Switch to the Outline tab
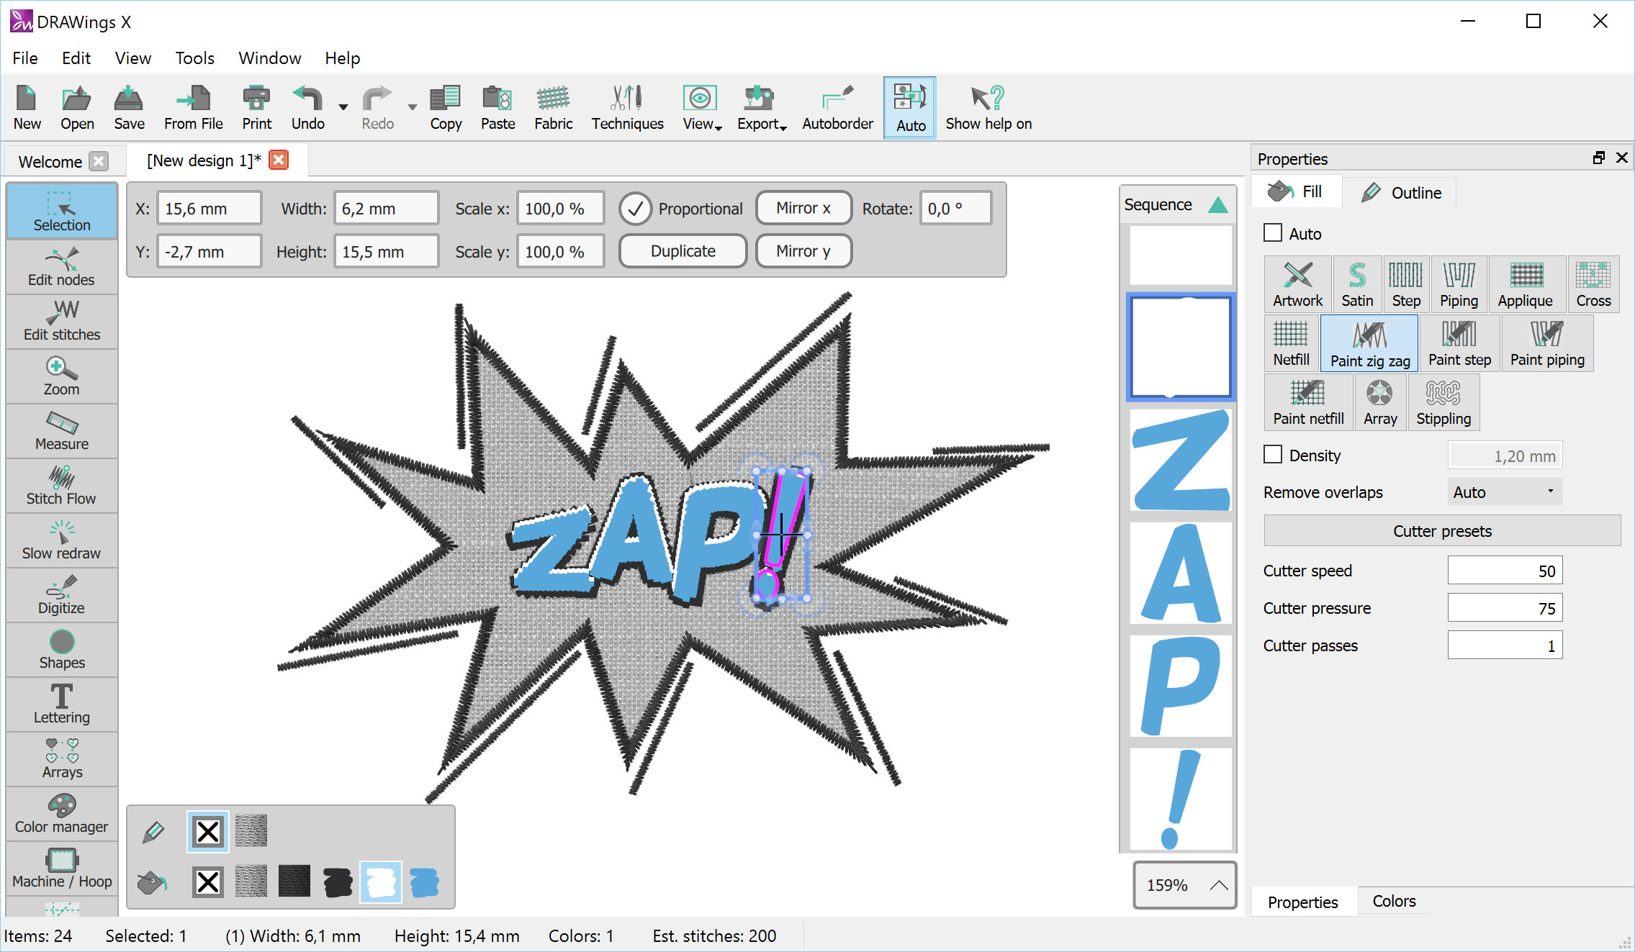The width and height of the screenshot is (1635, 952). coord(1400,192)
